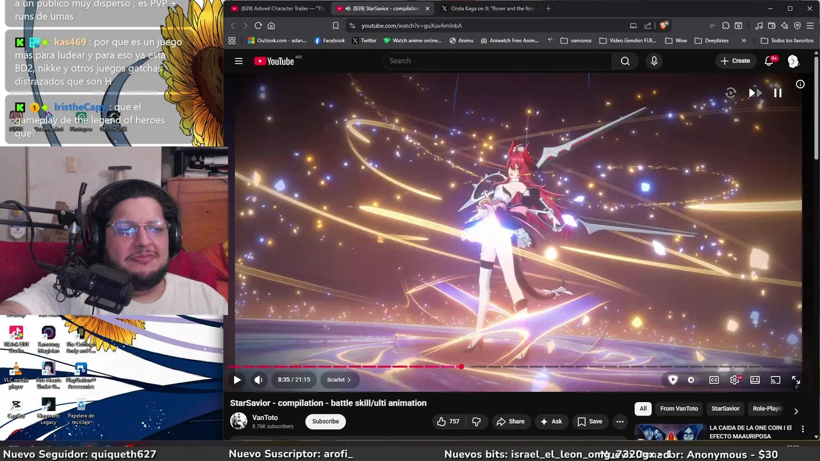Start voice search with the microphone

(x=654, y=61)
